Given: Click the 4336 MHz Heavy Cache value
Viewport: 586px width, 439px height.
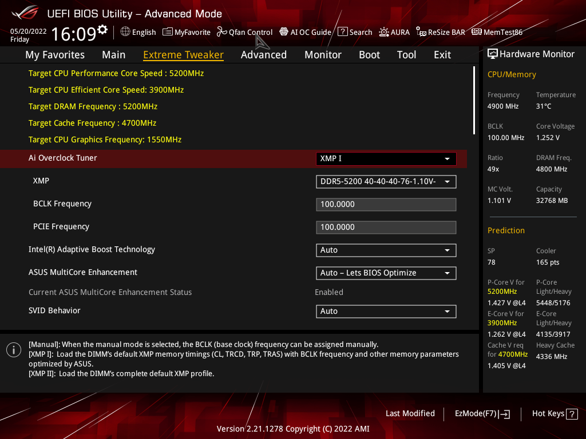Looking at the screenshot, I should click(x=552, y=357).
